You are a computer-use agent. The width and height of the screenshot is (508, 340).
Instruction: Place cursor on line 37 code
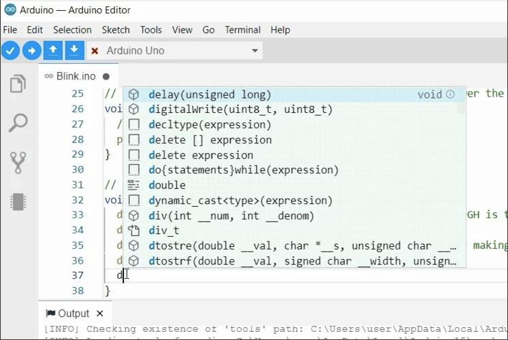tap(304, 275)
